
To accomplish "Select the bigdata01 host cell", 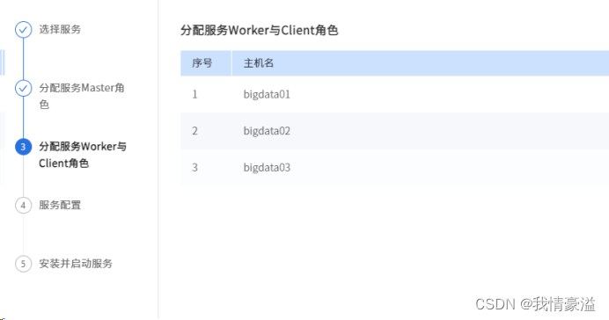I will pyautogui.click(x=267, y=94).
